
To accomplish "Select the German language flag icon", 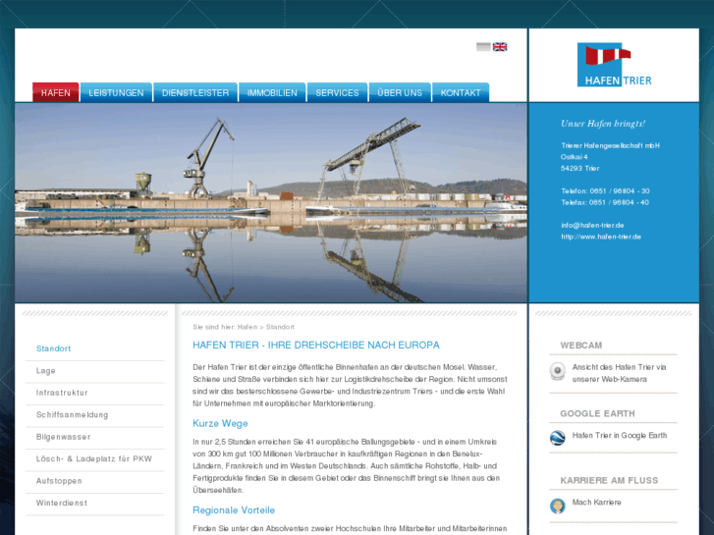I will click(483, 46).
